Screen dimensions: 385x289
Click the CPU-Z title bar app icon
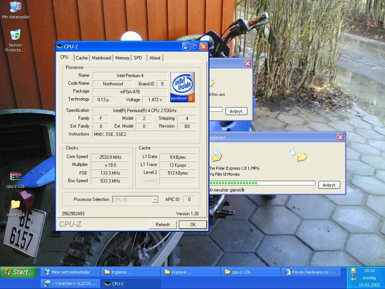coord(60,46)
